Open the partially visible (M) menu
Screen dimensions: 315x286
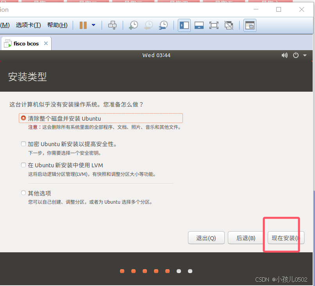5,25
